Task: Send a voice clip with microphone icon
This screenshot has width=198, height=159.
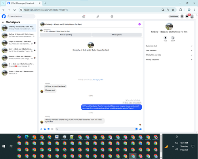Action: (41, 129)
